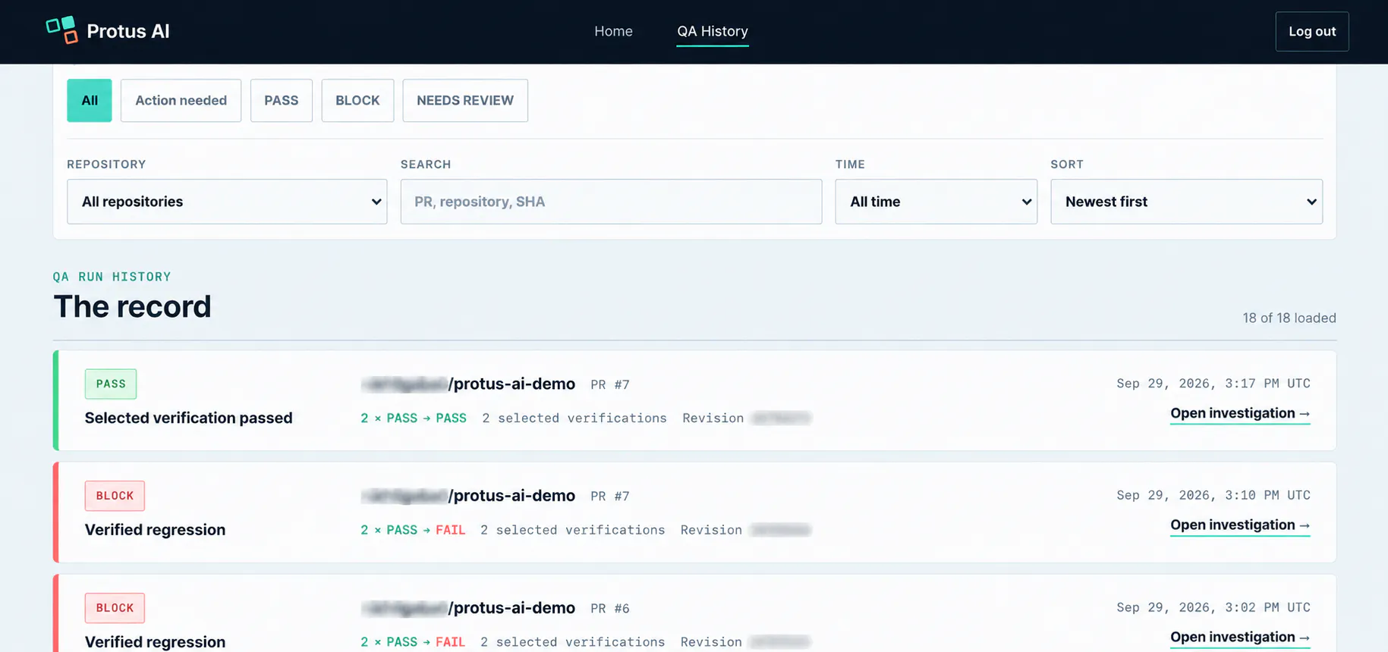The height and width of the screenshot is (652, 1388).
Task: Click '18 of 18 loaded' counter
Action: (x=1289, y=318)
